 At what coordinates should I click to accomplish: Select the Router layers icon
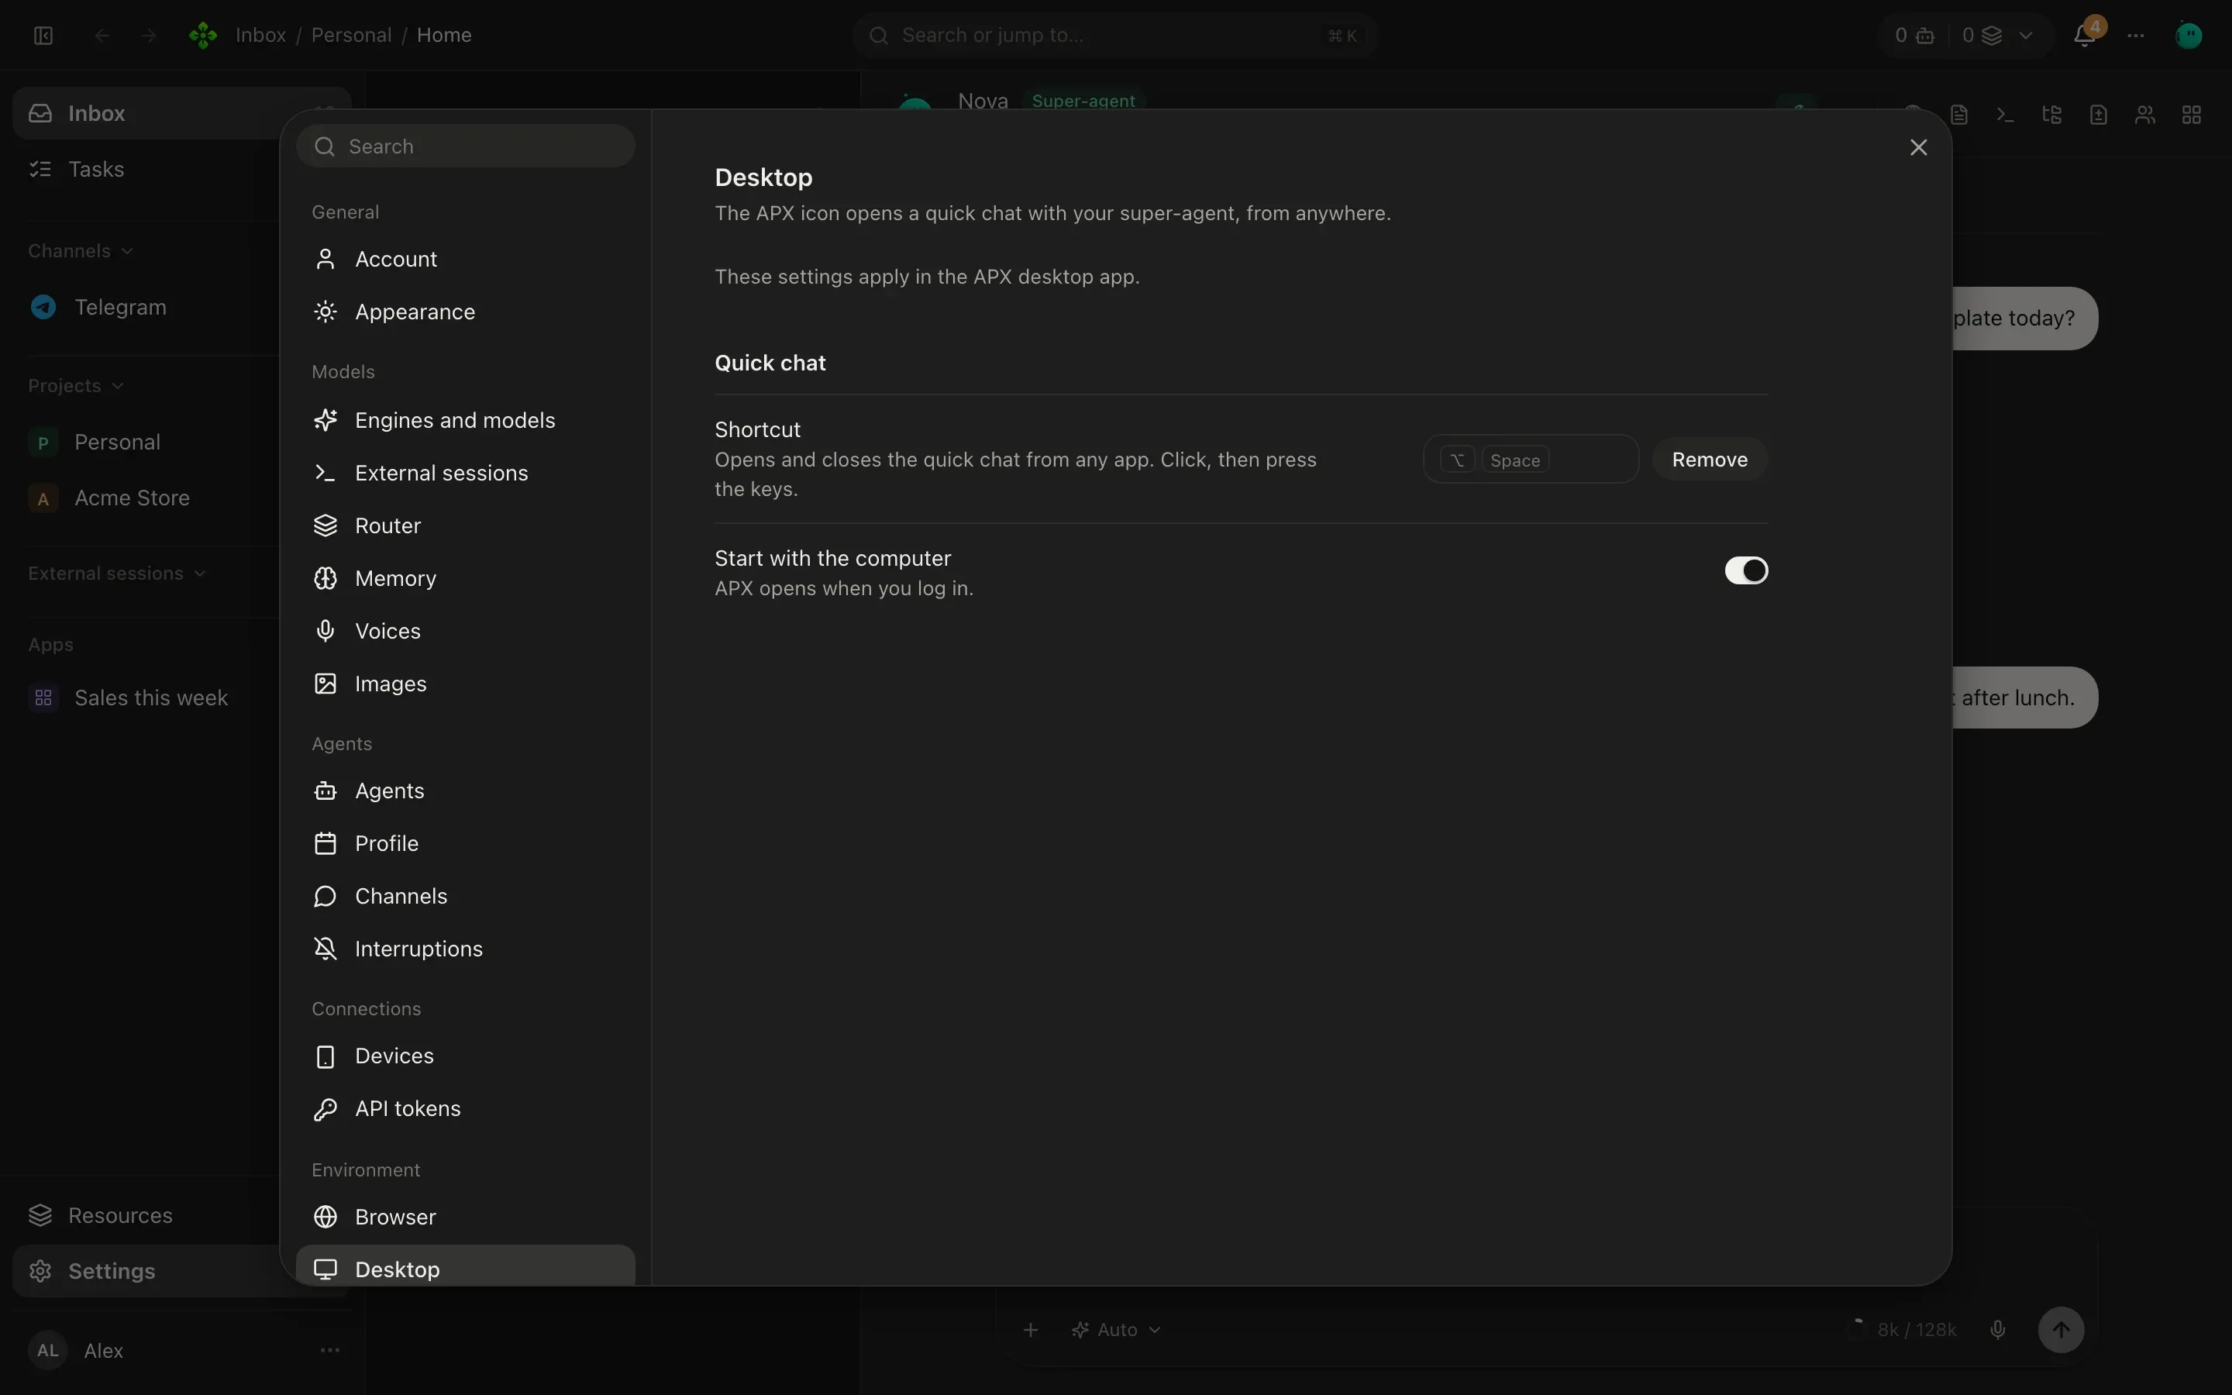(325, 526)
